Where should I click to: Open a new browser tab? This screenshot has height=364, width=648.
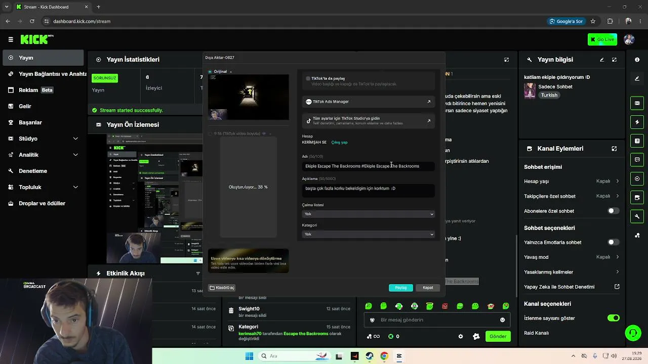point(98,7)
